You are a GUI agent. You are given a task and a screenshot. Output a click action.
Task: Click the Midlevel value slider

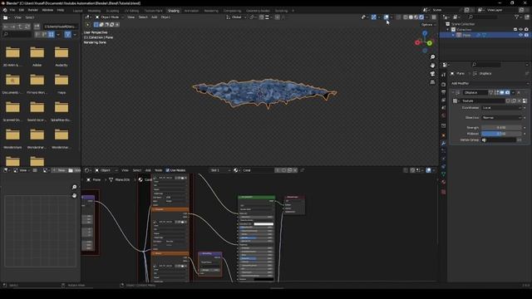point(501,134)
